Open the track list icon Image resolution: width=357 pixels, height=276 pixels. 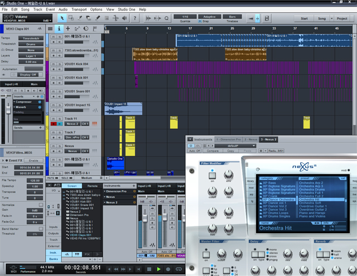click(x=50, y=28)
